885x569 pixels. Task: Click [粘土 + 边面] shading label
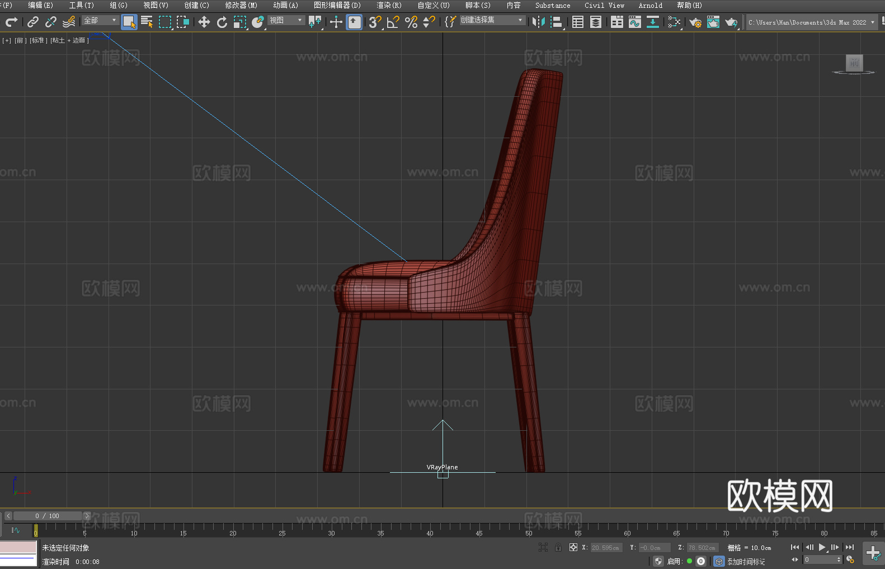pos(69,40)
